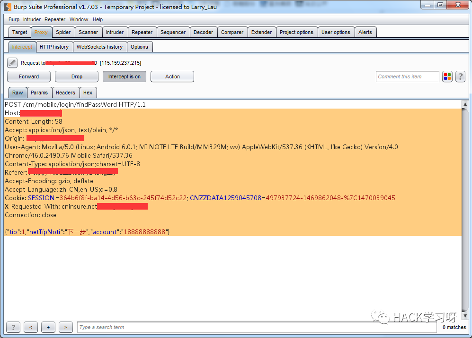The image size is (472, 338).
Task: Open the Burp menu
Action: click(x=14, y=19)
